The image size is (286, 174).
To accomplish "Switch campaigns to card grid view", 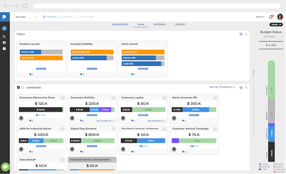I will click(19, 88).
